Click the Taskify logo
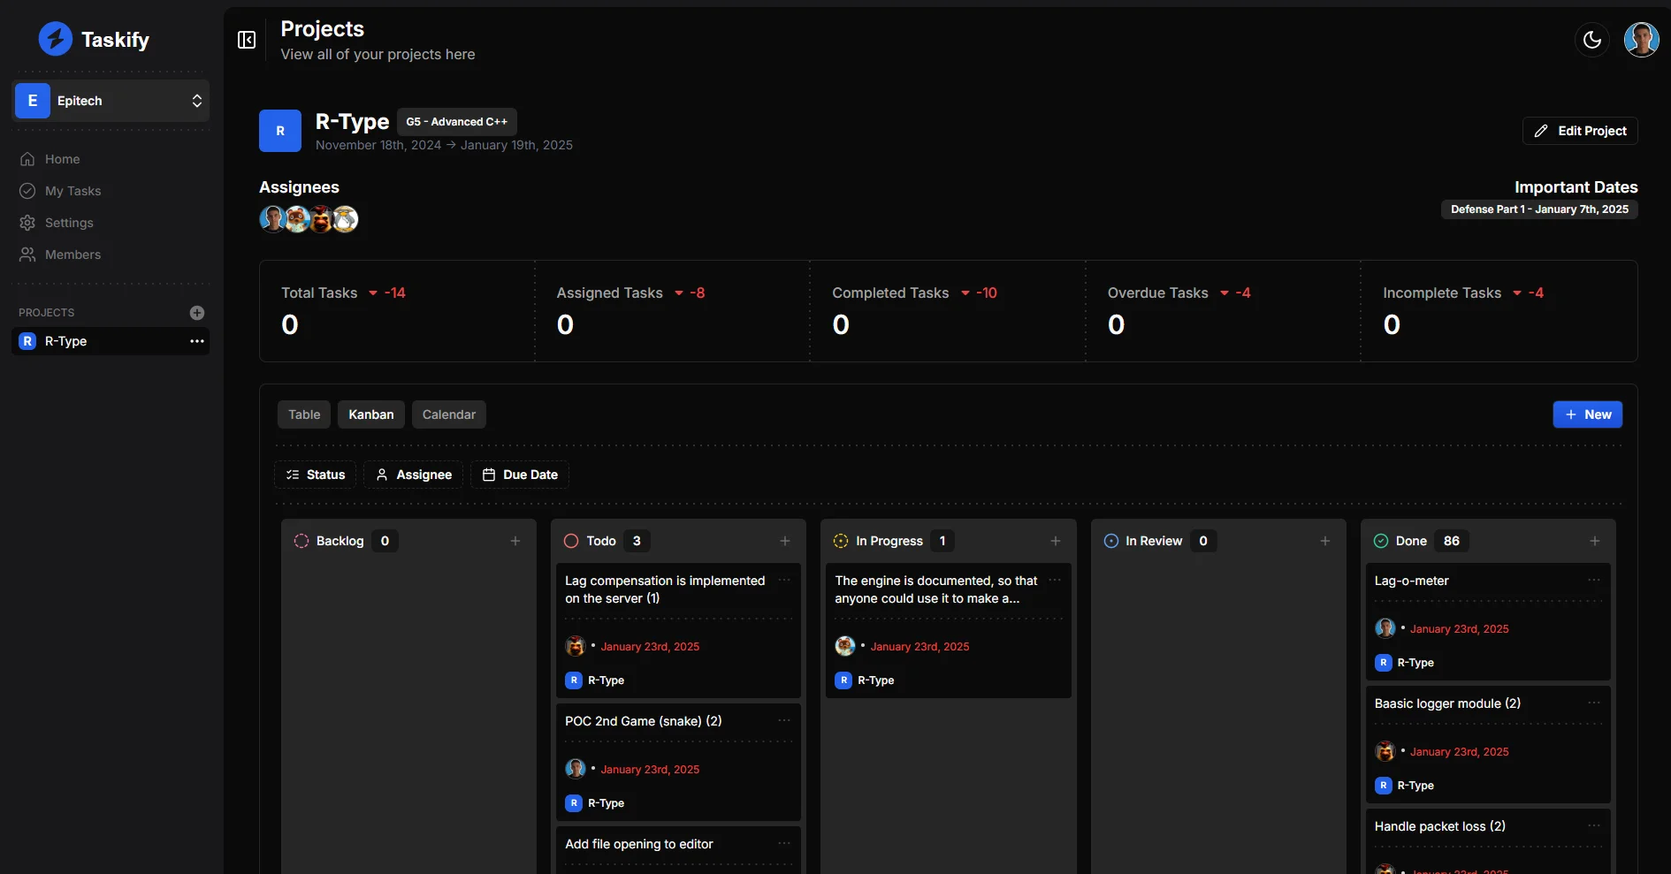Screen dimensions: 1671x874 pos(94,40)
